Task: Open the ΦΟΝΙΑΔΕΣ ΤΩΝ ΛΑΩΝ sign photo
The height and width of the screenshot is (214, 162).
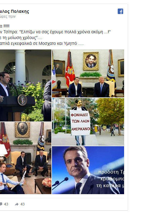Action: 88,122
